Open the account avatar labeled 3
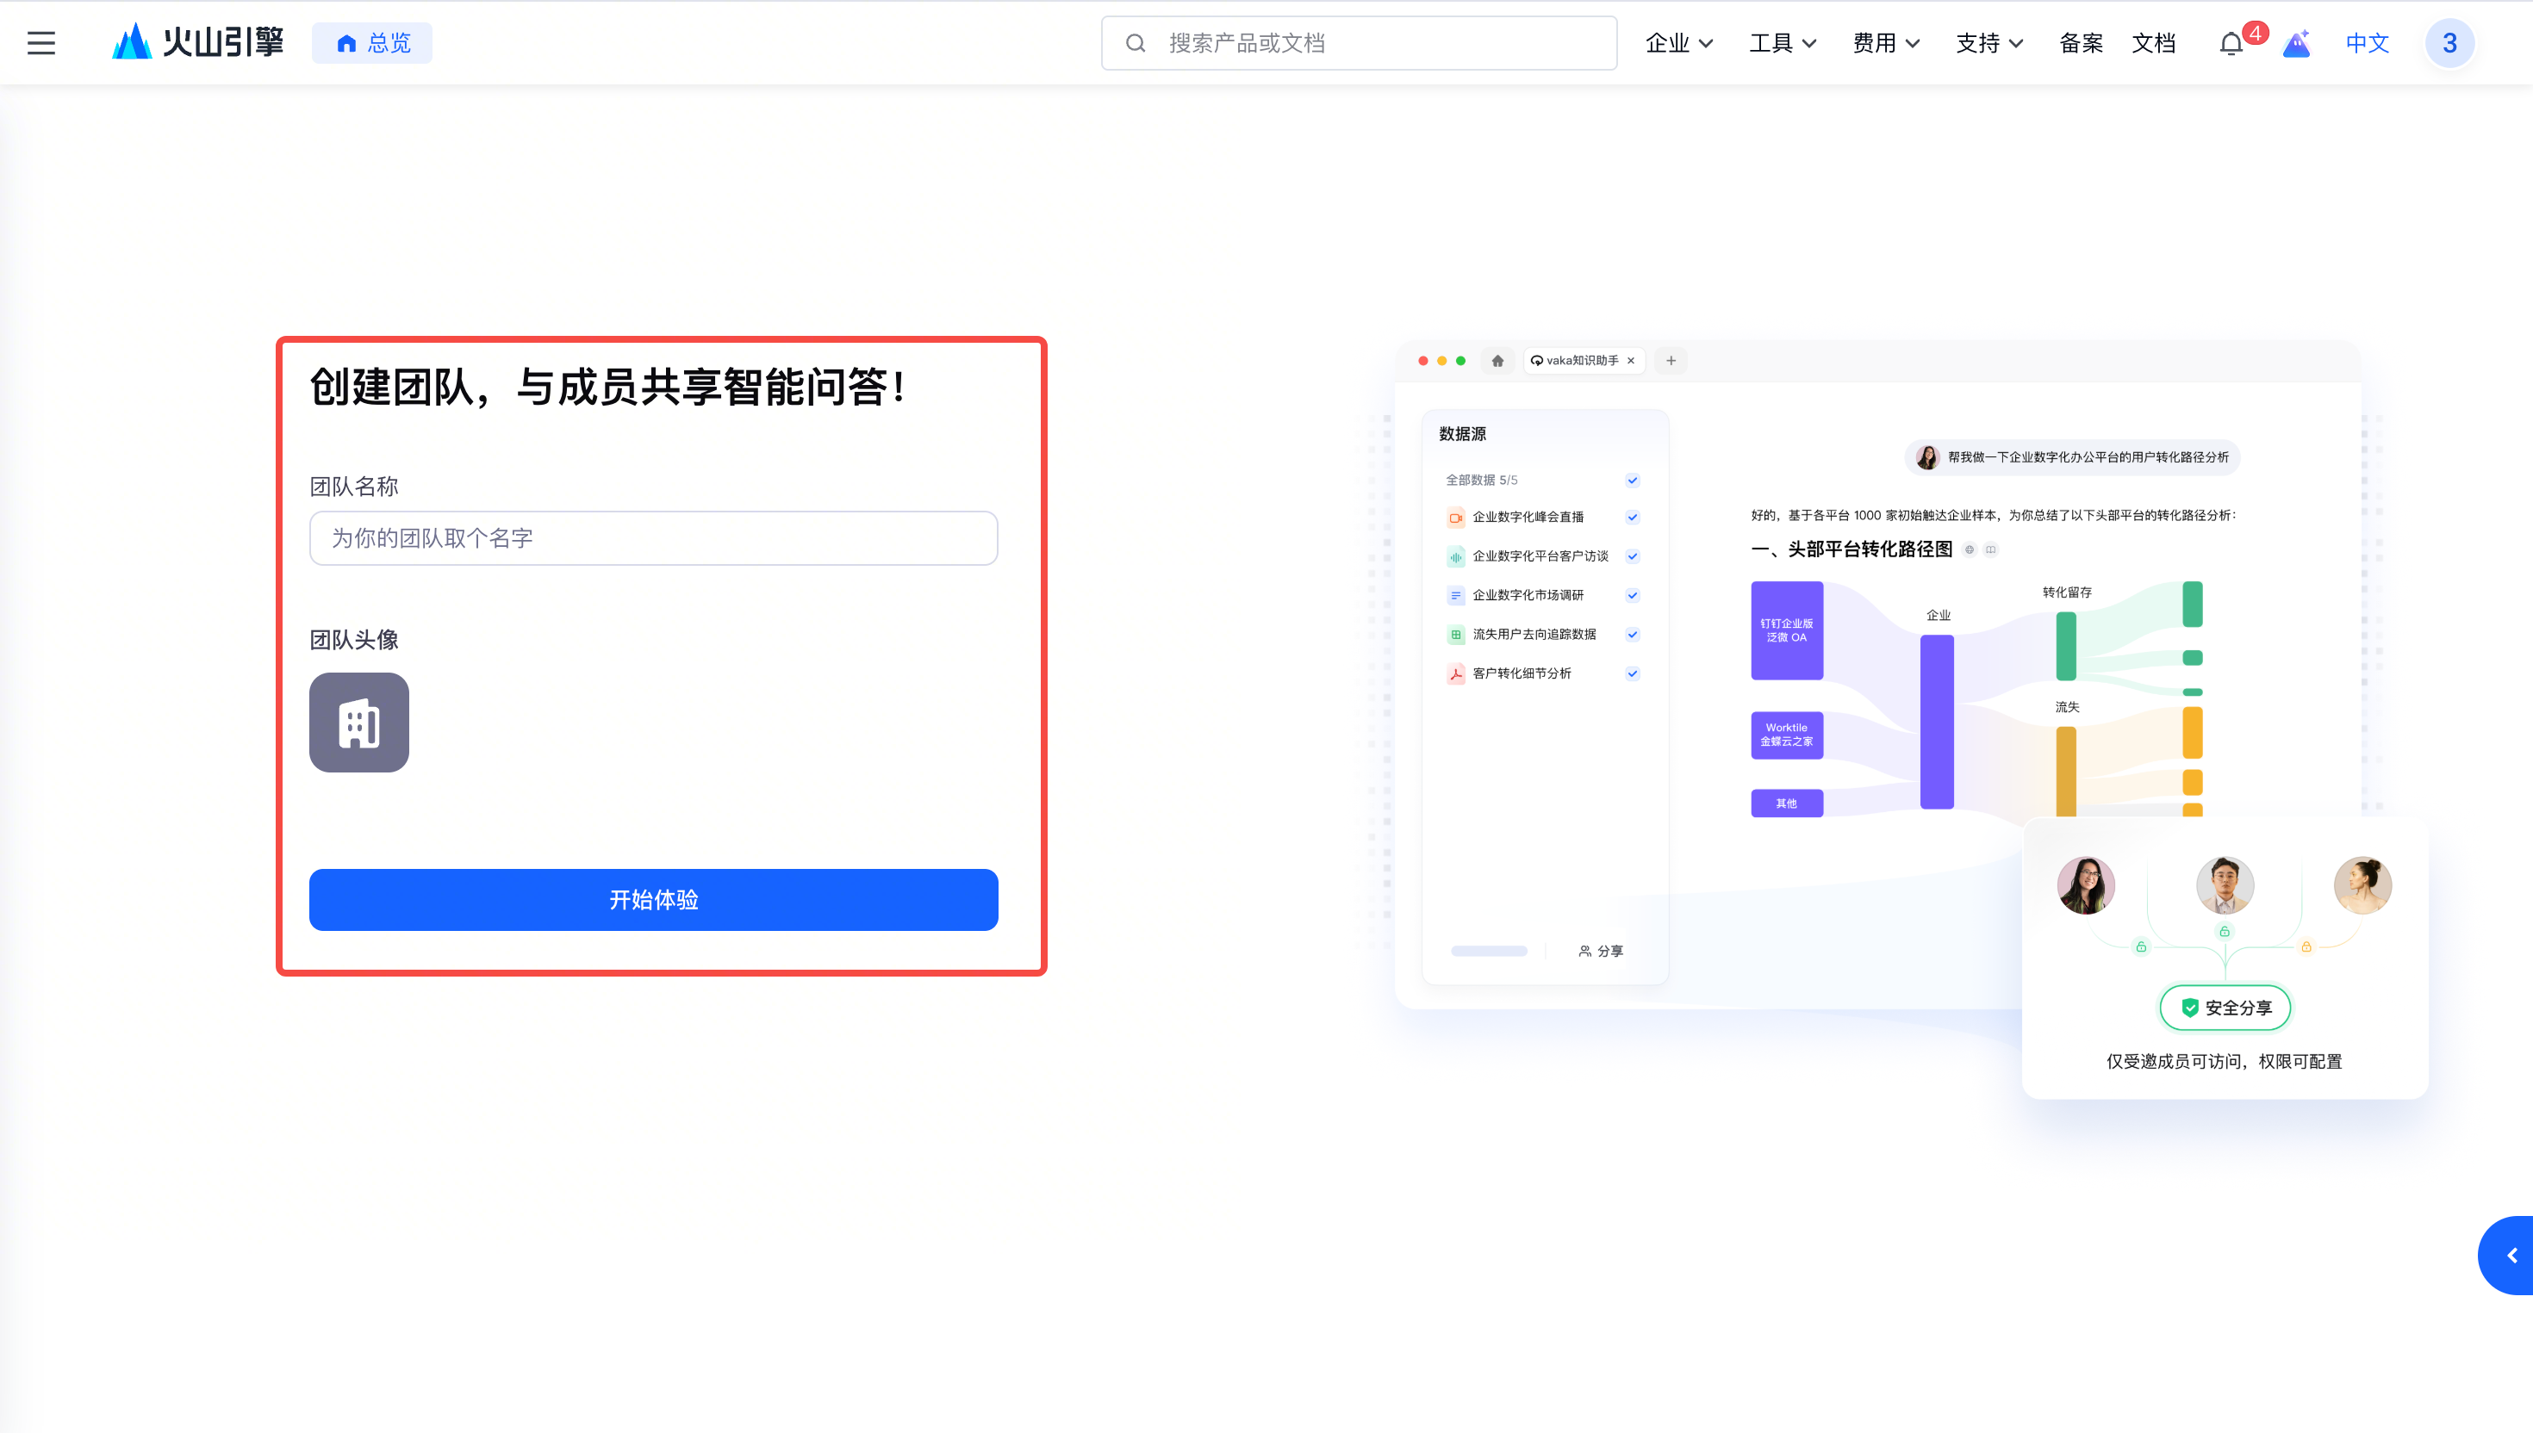This screenshot has height=1433, width=2533. (x=2449, y=43)
